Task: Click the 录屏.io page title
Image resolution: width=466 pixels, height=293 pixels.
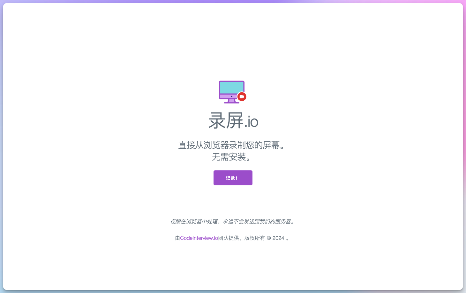Action: click(233, 121)
